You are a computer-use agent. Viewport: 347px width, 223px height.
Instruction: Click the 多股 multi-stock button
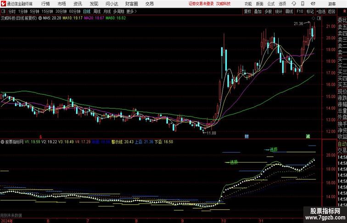pyautogui.click(x=268, y=11)
